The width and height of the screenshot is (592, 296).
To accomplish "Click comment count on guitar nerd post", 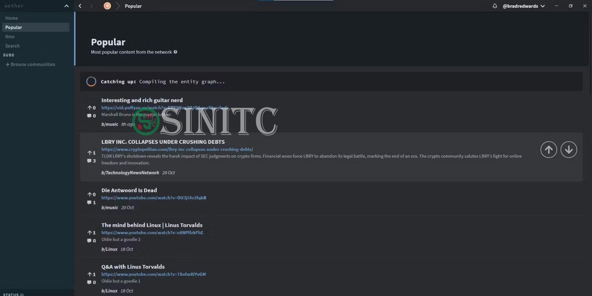I will click(x=92, y=116).
